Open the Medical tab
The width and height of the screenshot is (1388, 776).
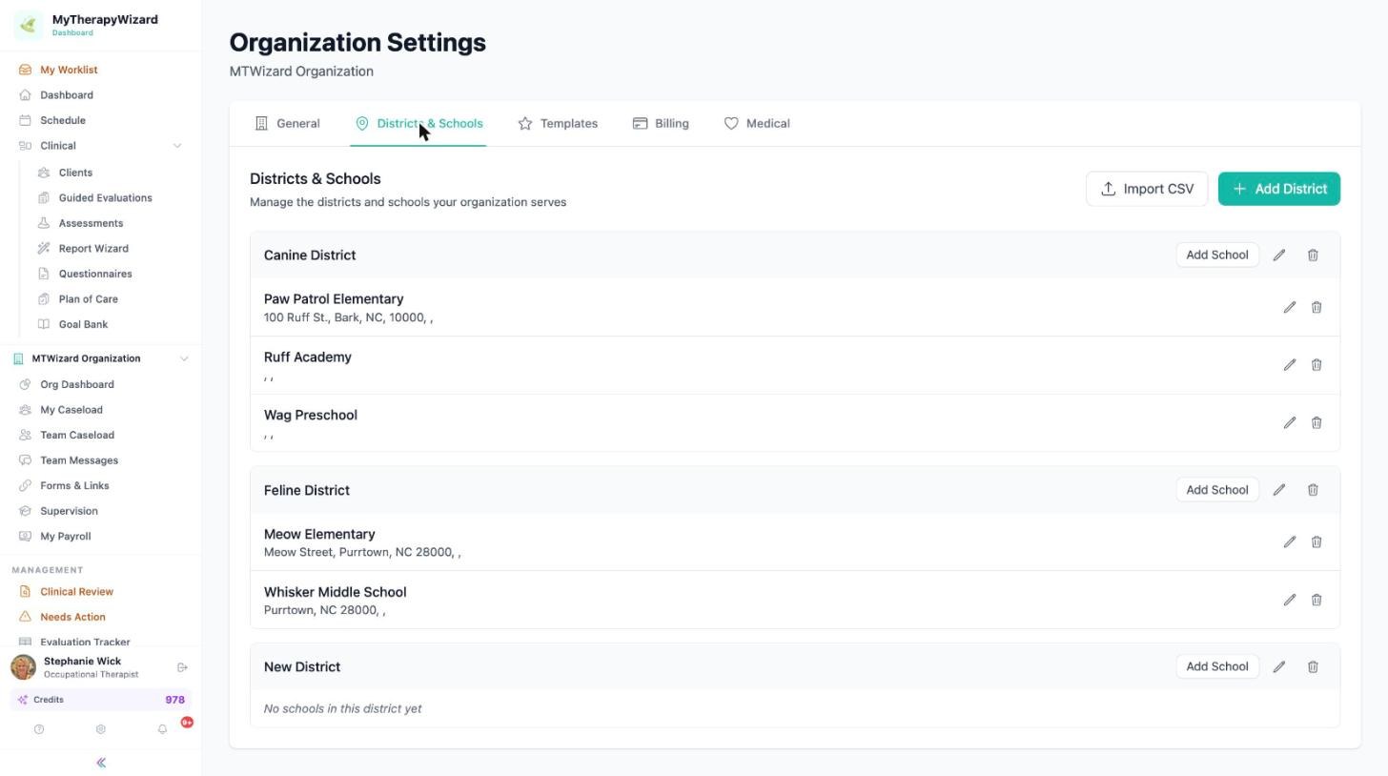(757, 124)
